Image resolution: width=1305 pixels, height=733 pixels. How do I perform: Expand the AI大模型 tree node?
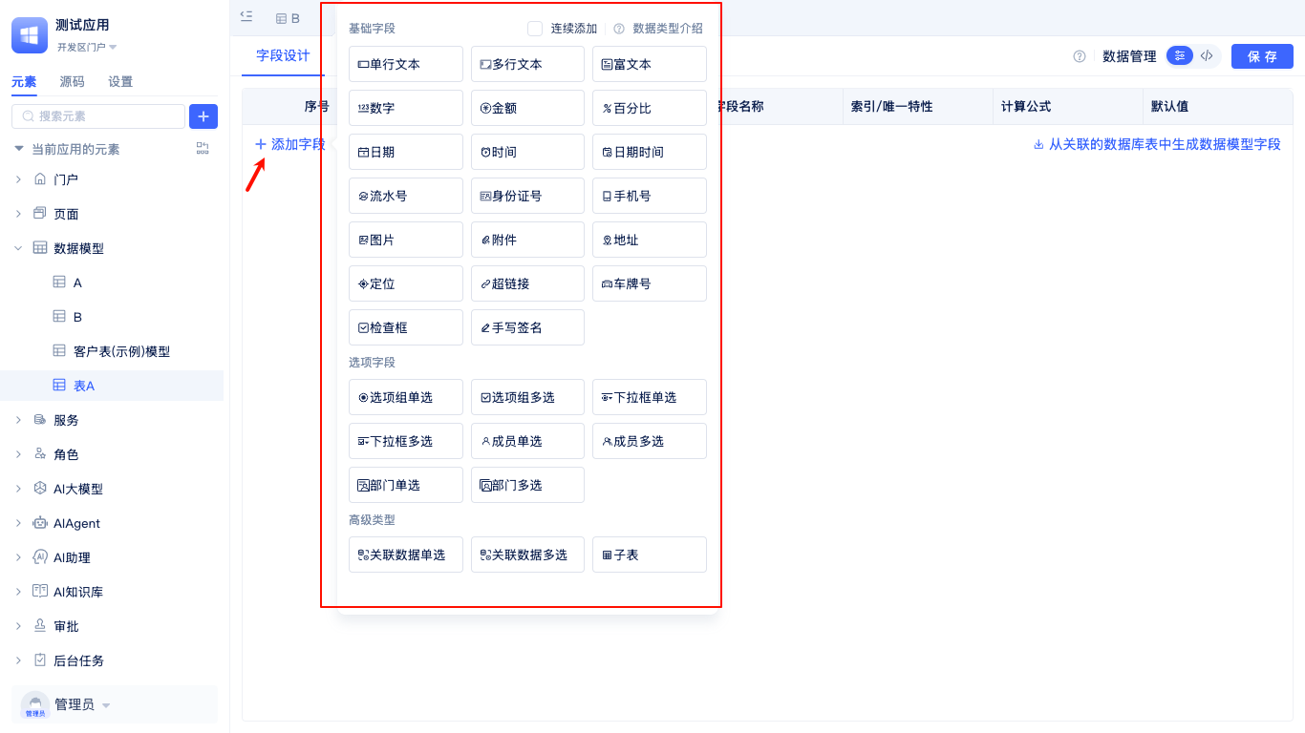[x=18, y=489]
